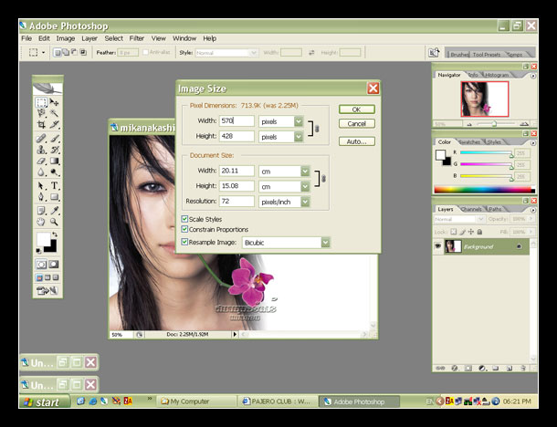The image size is (557, 427).
Task: Toggle the Constrain Proportions checkbox
Action: pos(185,230)
